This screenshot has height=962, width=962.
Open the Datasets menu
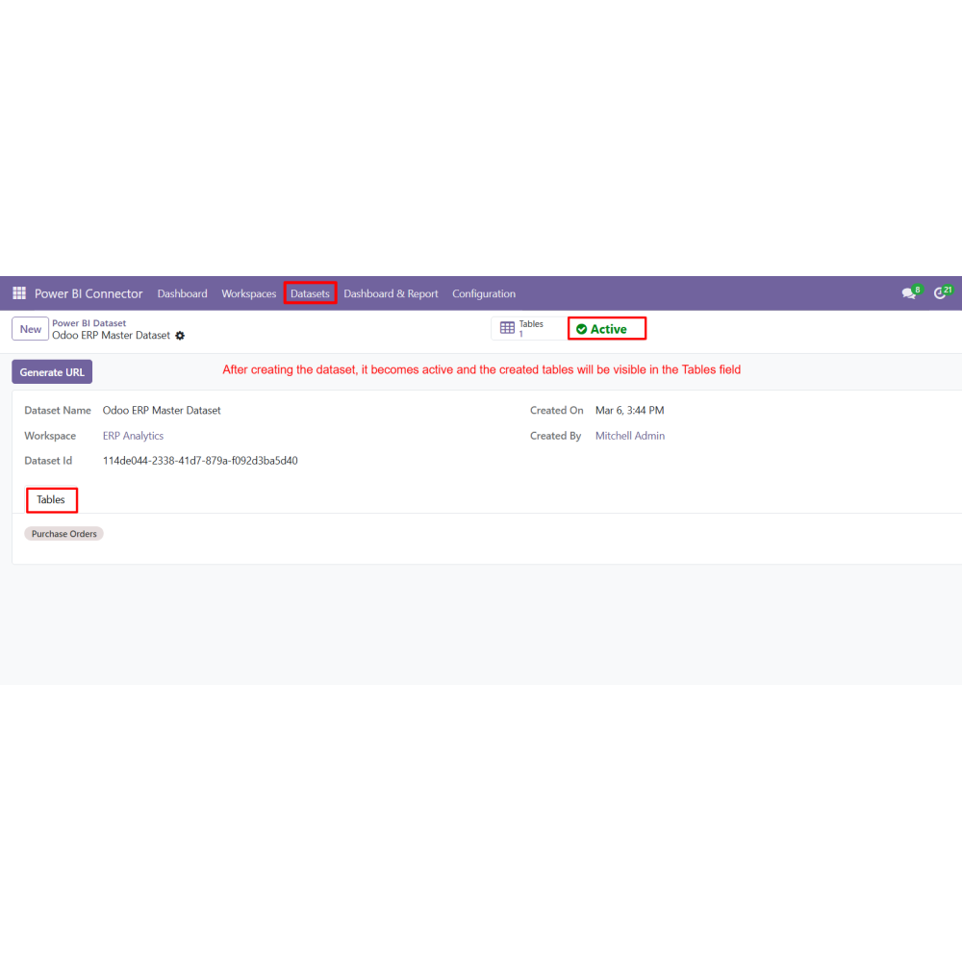310,293
